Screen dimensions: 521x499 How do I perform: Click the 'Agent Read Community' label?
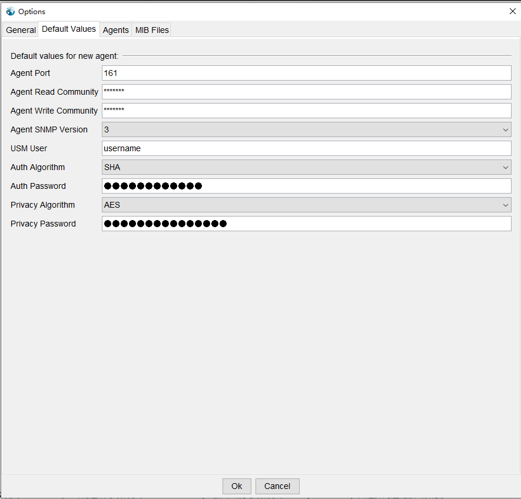click(x=55, y=92)
